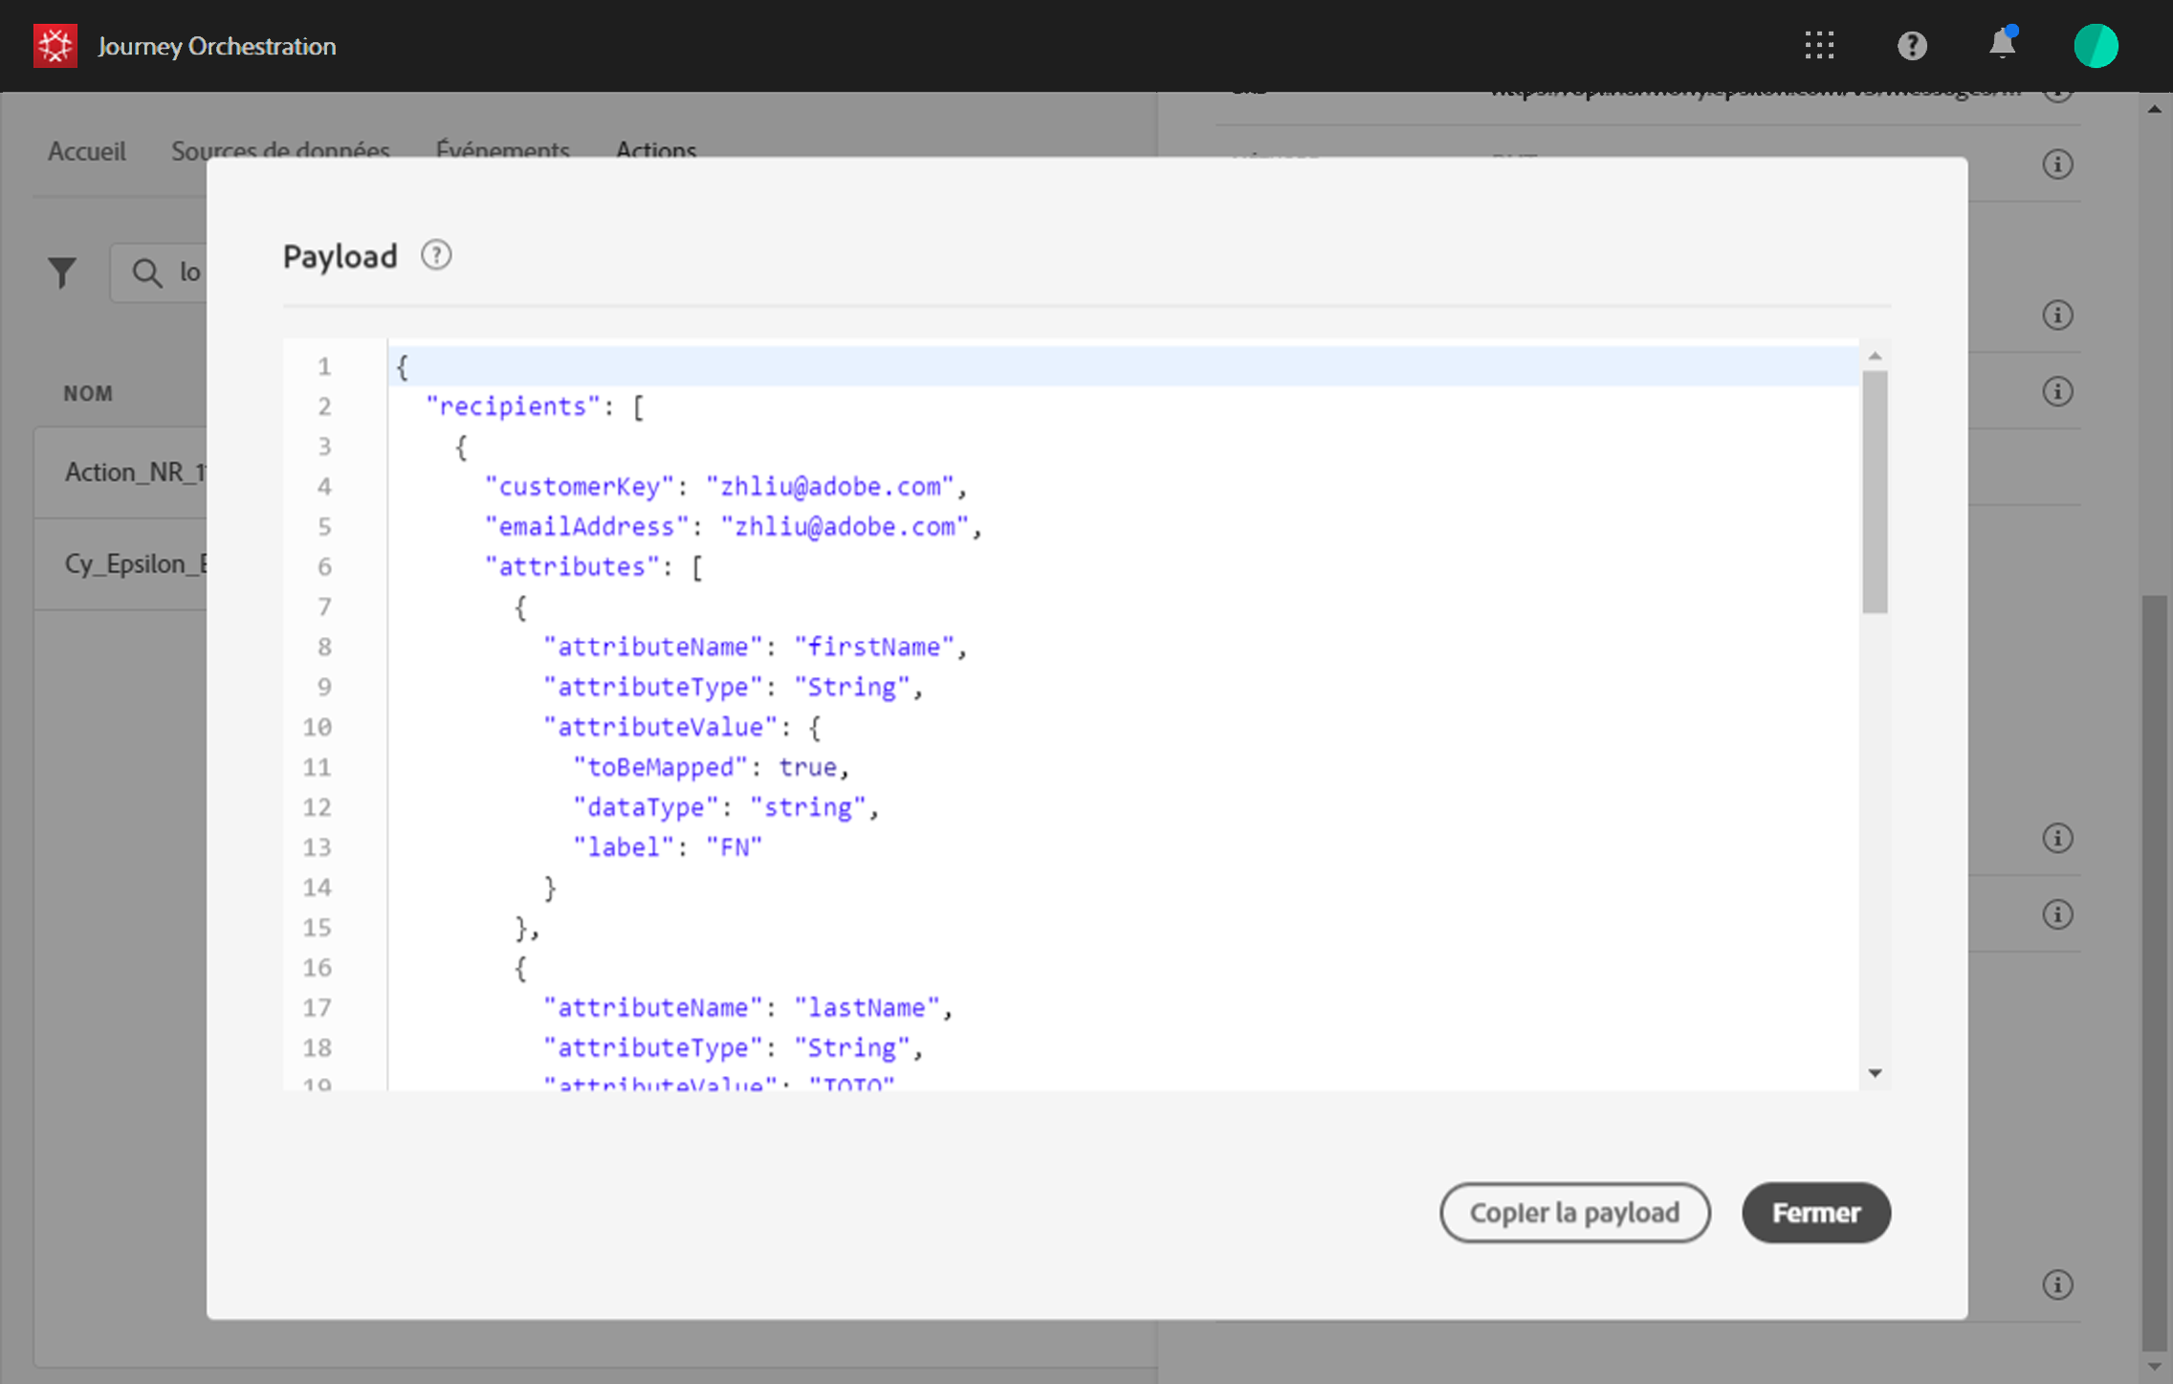Open the Accueil tab
The width and height of the screenshot is (2173, 1384).
(87, 150)
